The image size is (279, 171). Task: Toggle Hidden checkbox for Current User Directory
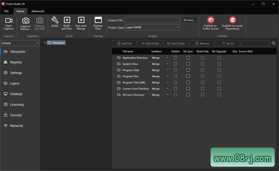[x=175, y=89]
